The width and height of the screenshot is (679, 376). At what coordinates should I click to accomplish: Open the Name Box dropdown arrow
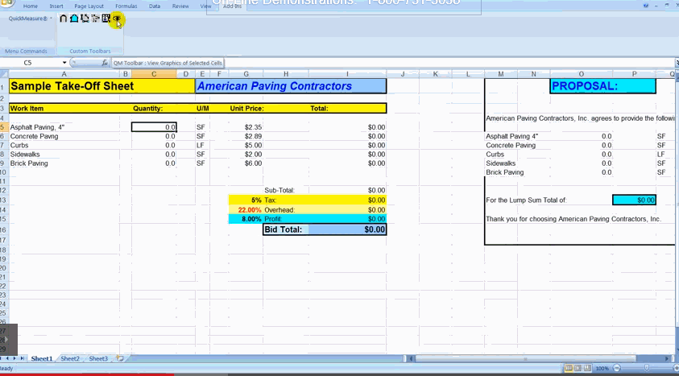coord(64,63)
